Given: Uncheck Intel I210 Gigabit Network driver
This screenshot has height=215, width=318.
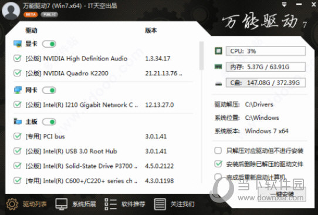Looking at the screenshot, I should coord(18,105).
